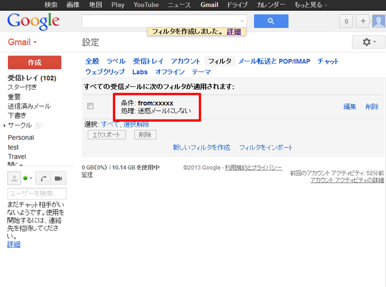386x287 pixels.
Task: Click the Google+ share plus button
Action: 364,21
